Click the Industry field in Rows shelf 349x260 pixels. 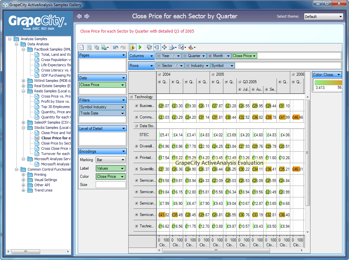(x=198, y=66)
